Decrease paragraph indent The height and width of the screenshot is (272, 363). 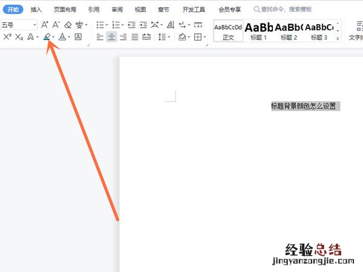tap(132, 25)
